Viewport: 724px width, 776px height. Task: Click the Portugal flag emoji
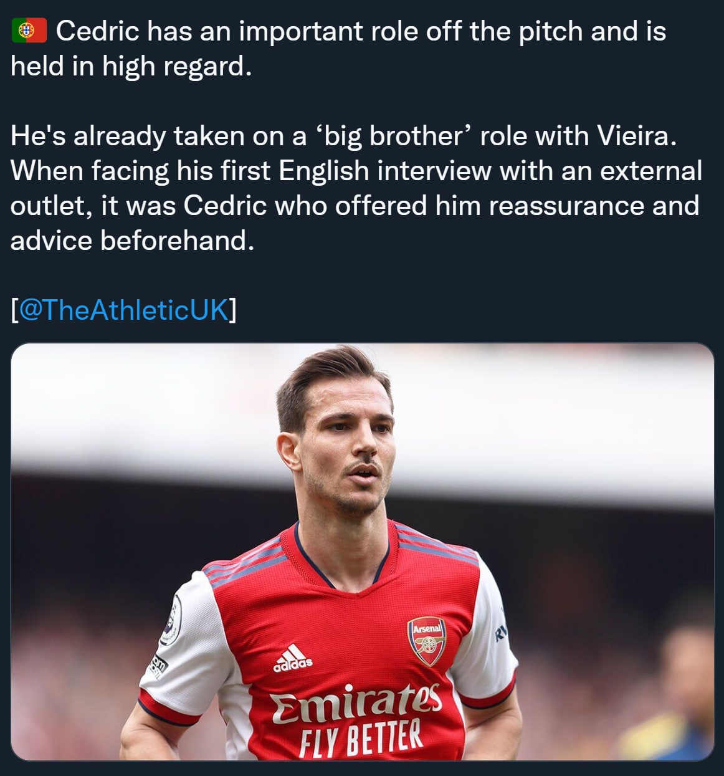click(x=29, y=31)
